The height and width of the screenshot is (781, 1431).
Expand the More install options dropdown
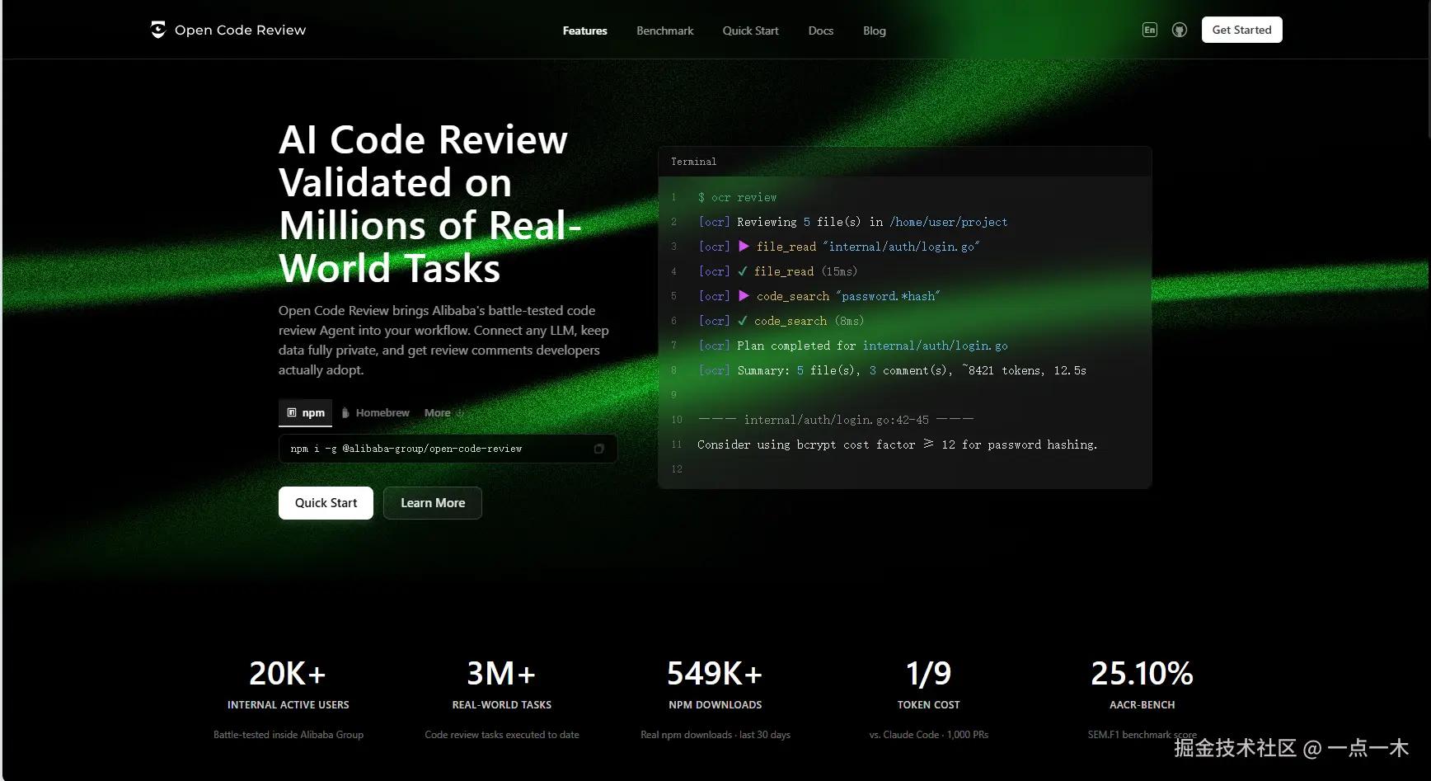tap(444, 412)
